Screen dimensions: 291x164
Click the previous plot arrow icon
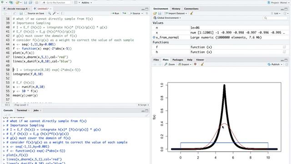(155, 64)
